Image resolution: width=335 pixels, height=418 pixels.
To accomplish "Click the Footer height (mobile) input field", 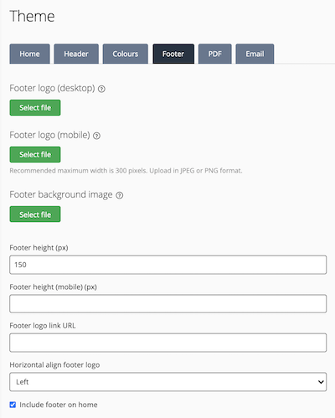I will pyautogui.click(x=167, y=303).
